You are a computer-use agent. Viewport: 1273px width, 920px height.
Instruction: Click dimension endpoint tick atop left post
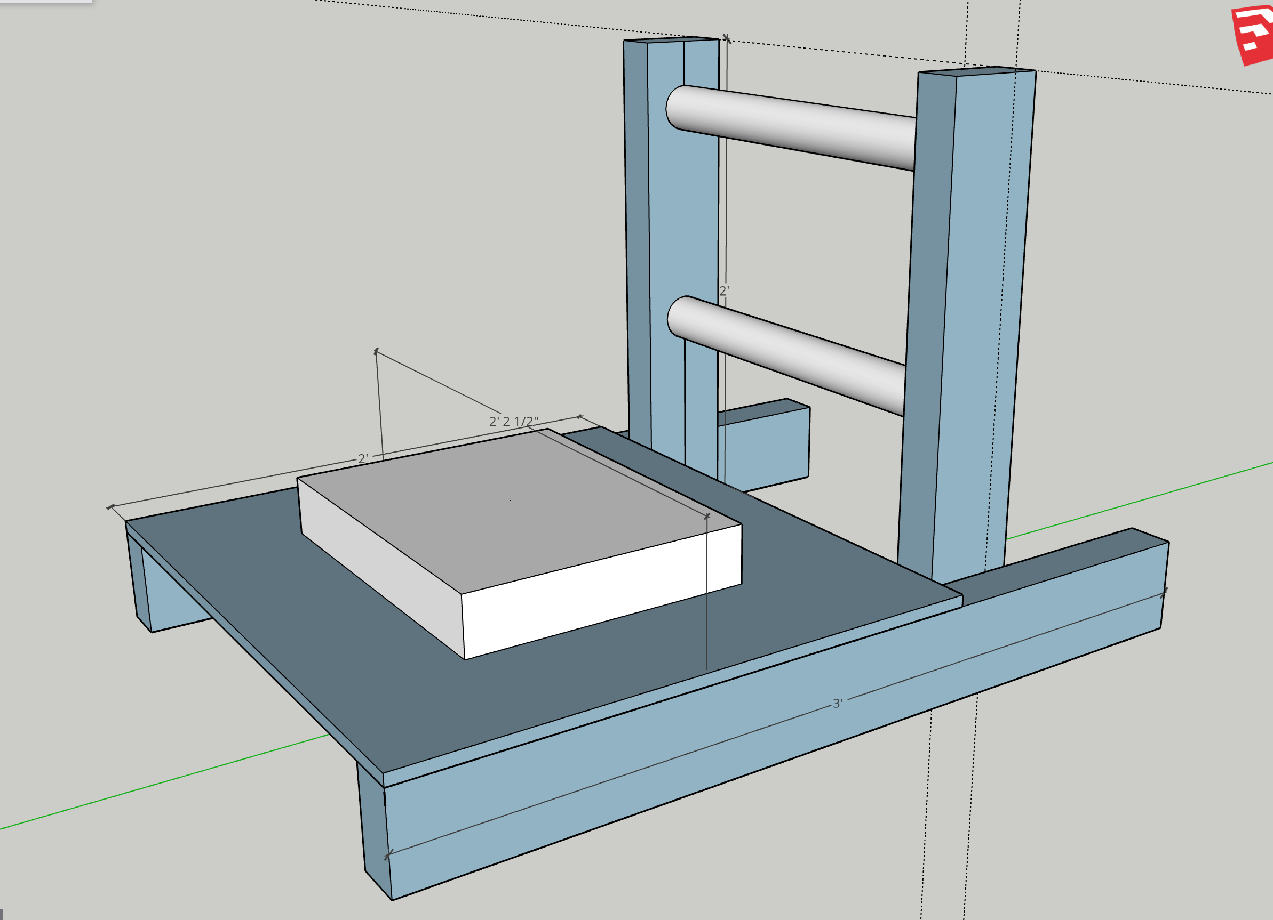coord(726,38)
